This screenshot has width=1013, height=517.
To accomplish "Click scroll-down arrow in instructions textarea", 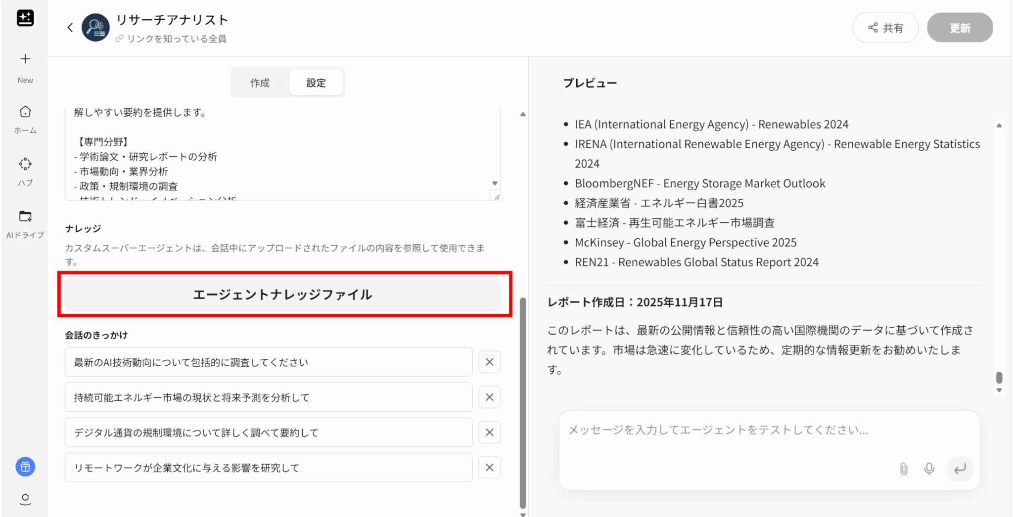I will [x=495, y=183].
